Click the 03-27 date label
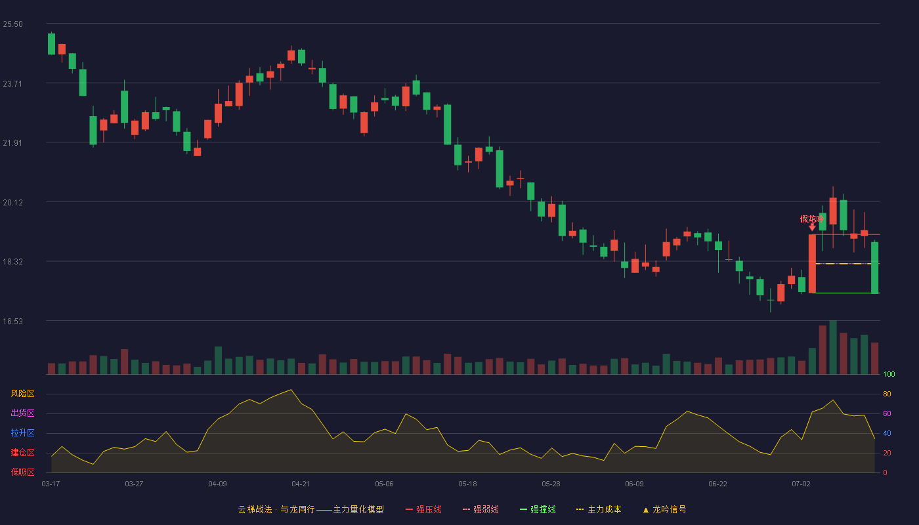 pyautogui.click(x=134, y=484)
